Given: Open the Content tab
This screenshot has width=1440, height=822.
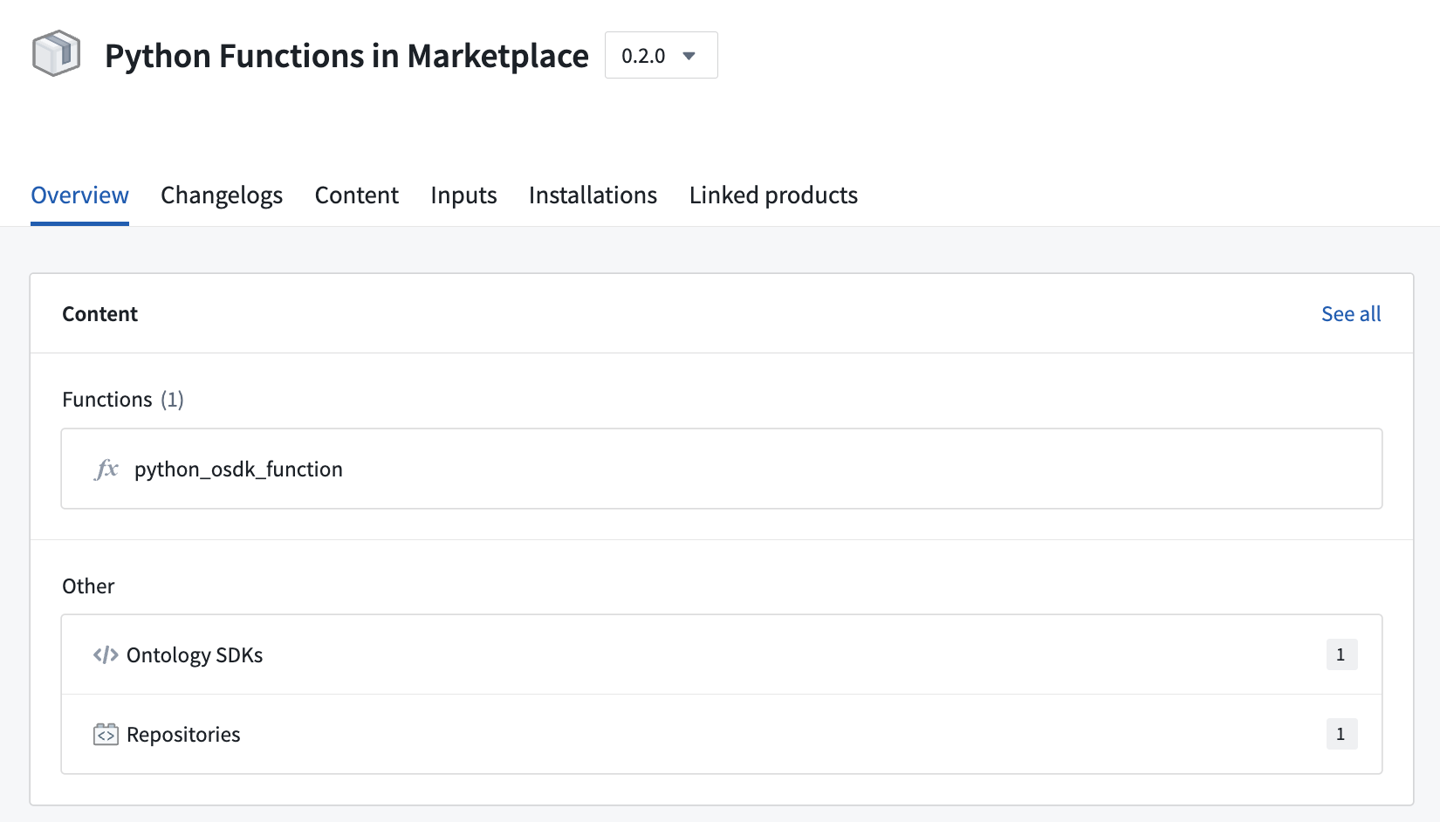Looking at the screenshot, I should [356, 195].
